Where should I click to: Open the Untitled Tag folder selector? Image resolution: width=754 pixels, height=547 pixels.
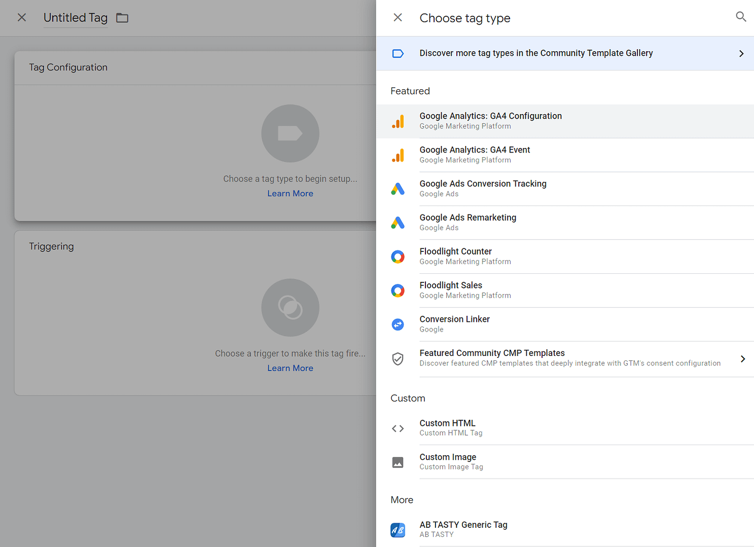(x=122, y=17)
